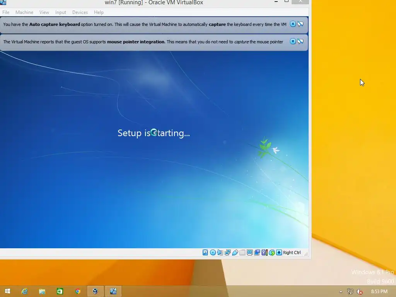Open the Windows Store from taskbar
This screenshot has height=297, width=396.
pos(60,291)
